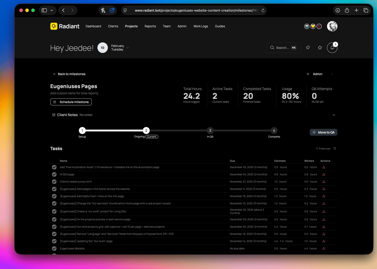Open the Admin view filter
The image size is (377, 269).
coord(314,74)
